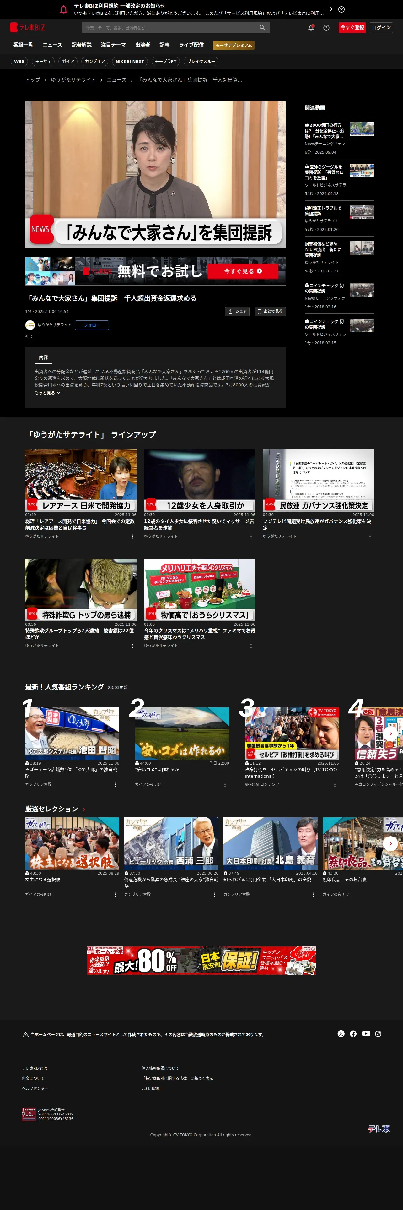The image size is (403, 1210).
Task: Open テレ東BIZとは footer link
Action: click(x=35, y=1068)
